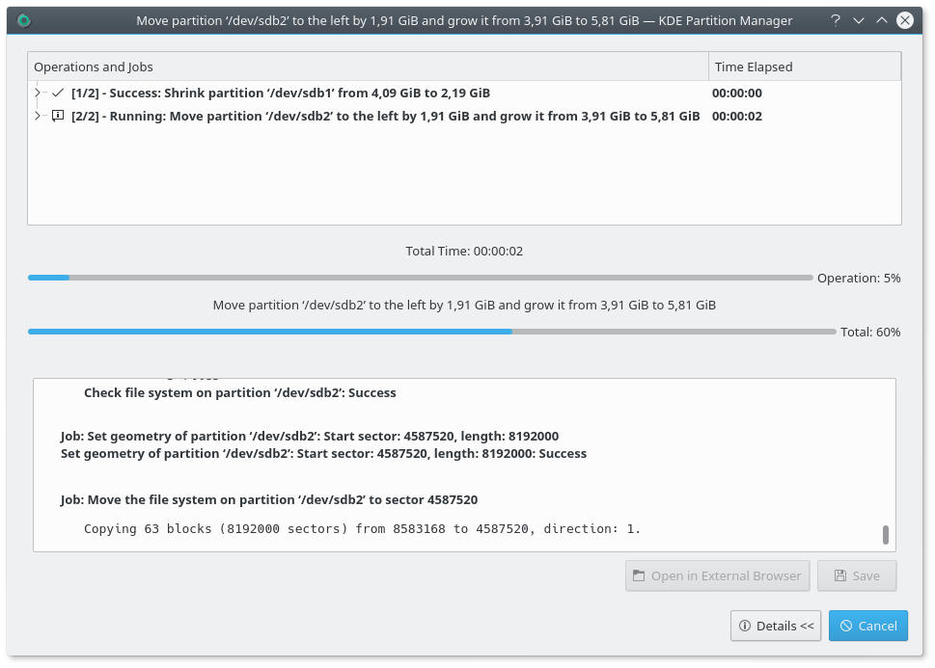
Task: Click the Operations and Jobs column header
Action: pyautogui.click(x=367, y=67)
